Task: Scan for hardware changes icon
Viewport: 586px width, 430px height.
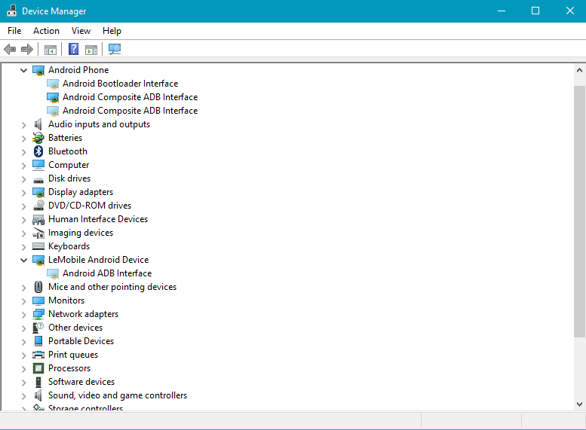Action: pos(115,50)
